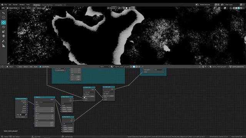Open the Edit menu
Viewport: 246px width, 138px height.
coord(10,5)
